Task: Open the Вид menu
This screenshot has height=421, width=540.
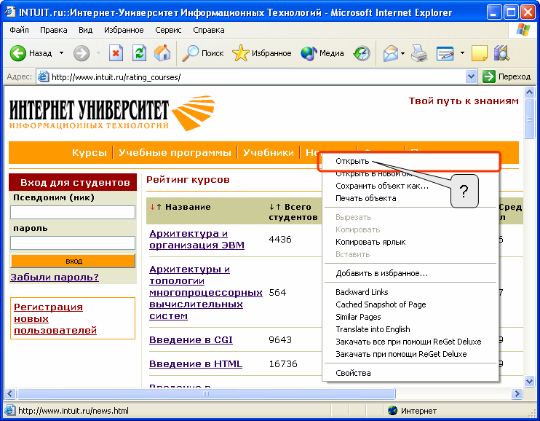Action: [85, 30]
